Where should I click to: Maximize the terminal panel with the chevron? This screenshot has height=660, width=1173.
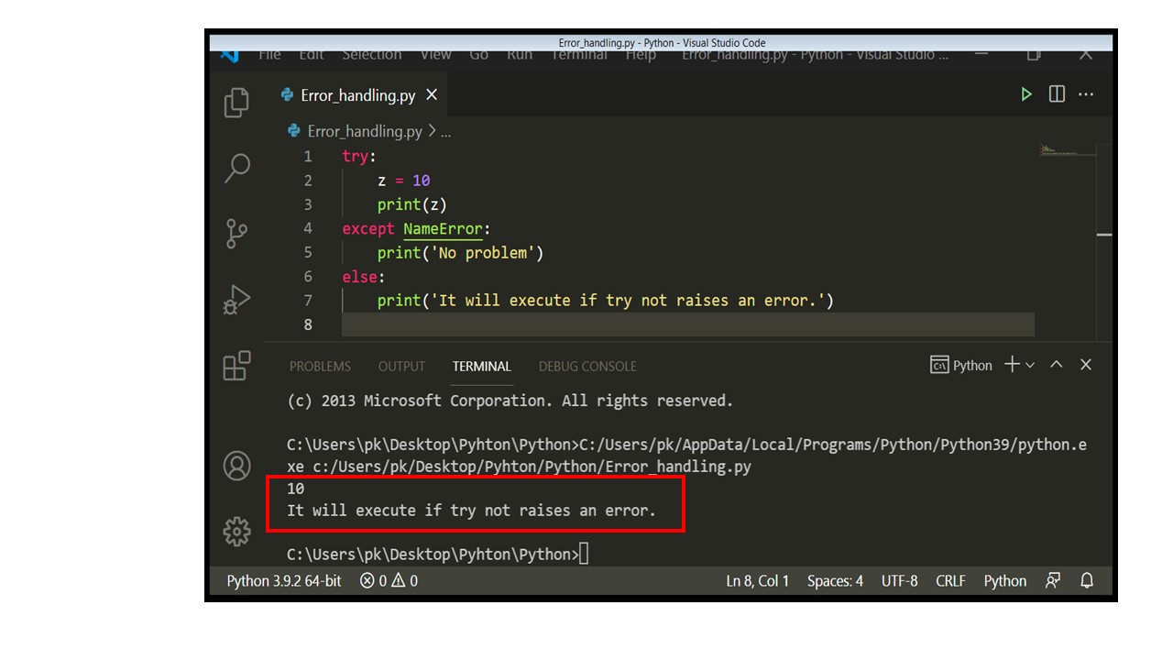1057,364
